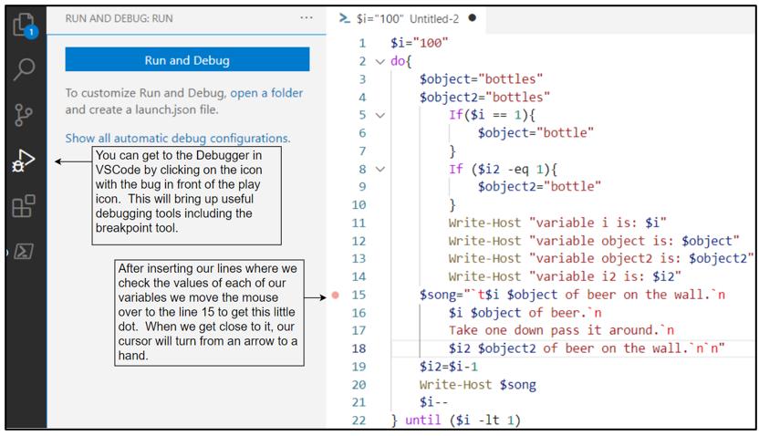Click Write-Host "variable object2 is" line
The height and width of the screenshot is (436, 759).
600,258
